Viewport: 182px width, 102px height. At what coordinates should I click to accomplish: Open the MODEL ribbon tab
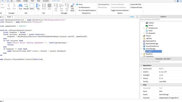[x=26, y=1]
